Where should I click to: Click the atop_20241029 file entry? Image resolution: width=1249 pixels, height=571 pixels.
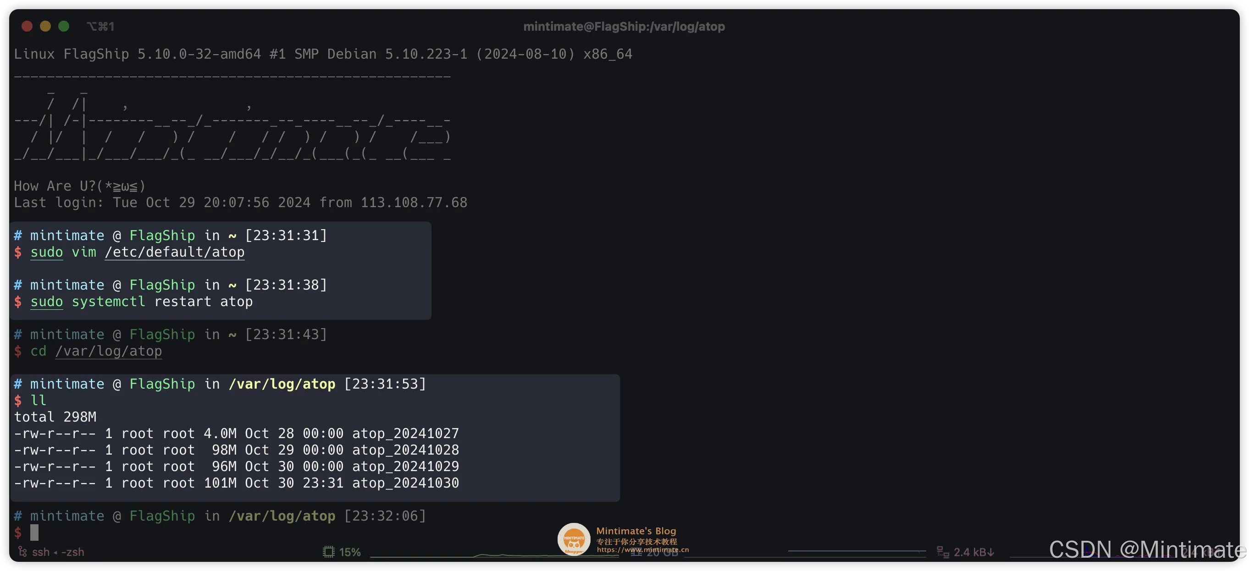coord(405,467)
